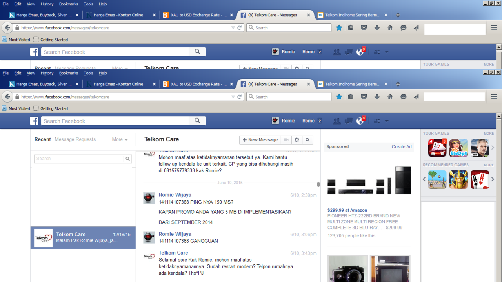The width and height of the screenshot is (502, 282).
Task: Launch the poker game with 9 badge
Action: (437, 148)
